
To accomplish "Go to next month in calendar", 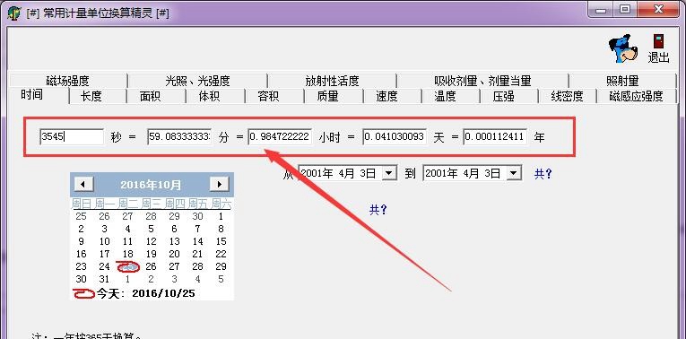I will tap(219, 184).
